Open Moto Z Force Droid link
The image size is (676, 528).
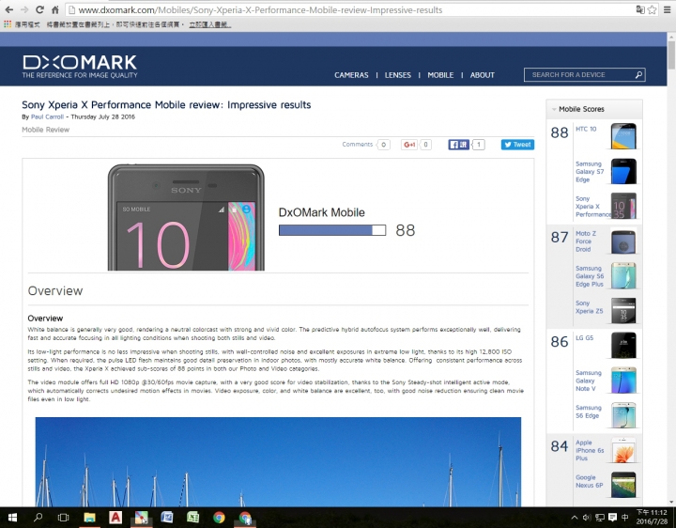click(586, 241)
